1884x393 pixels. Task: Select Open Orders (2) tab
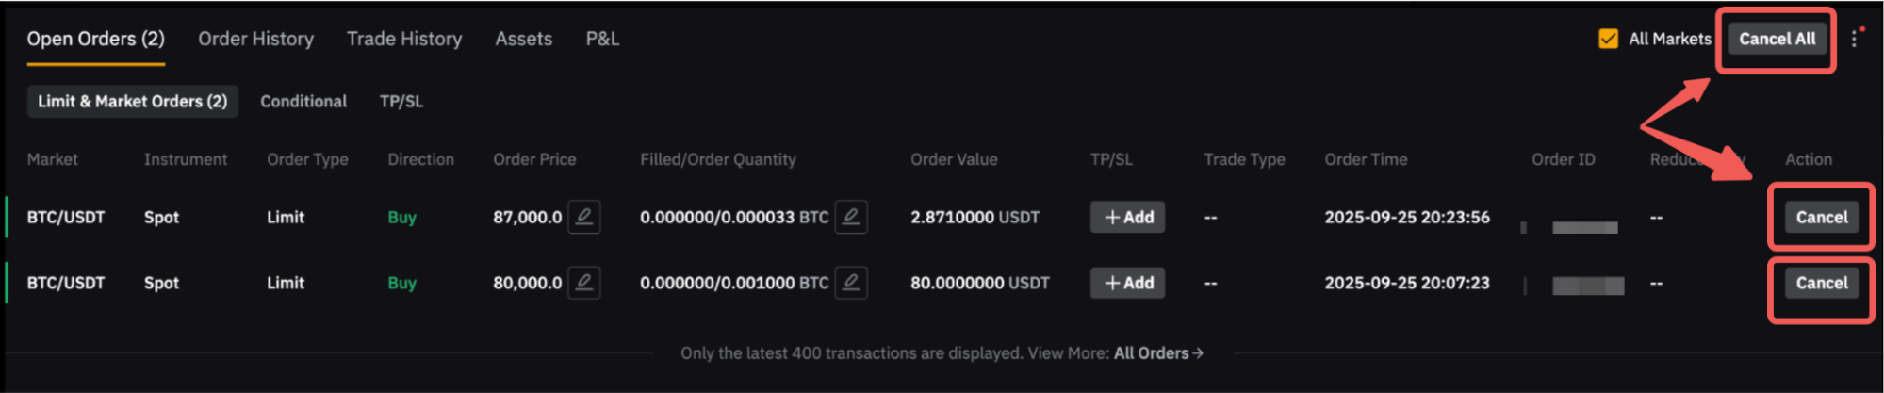tap(96, 39)
